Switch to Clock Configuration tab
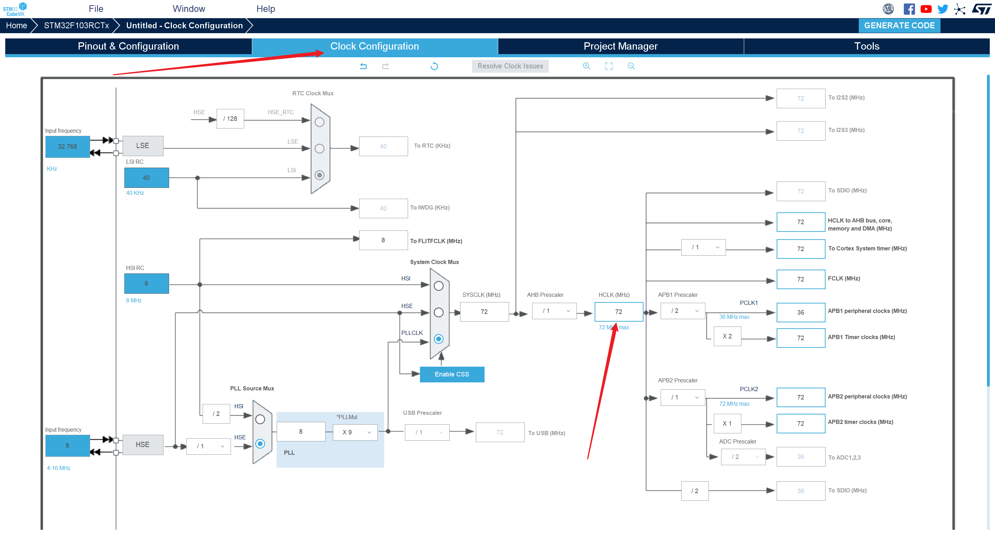 375,46
